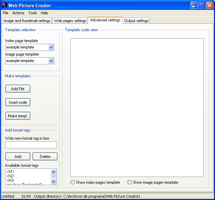Click the Add File button

tap(18, 89)
